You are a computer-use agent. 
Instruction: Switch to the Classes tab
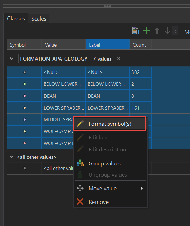click(x=16, y=19)
